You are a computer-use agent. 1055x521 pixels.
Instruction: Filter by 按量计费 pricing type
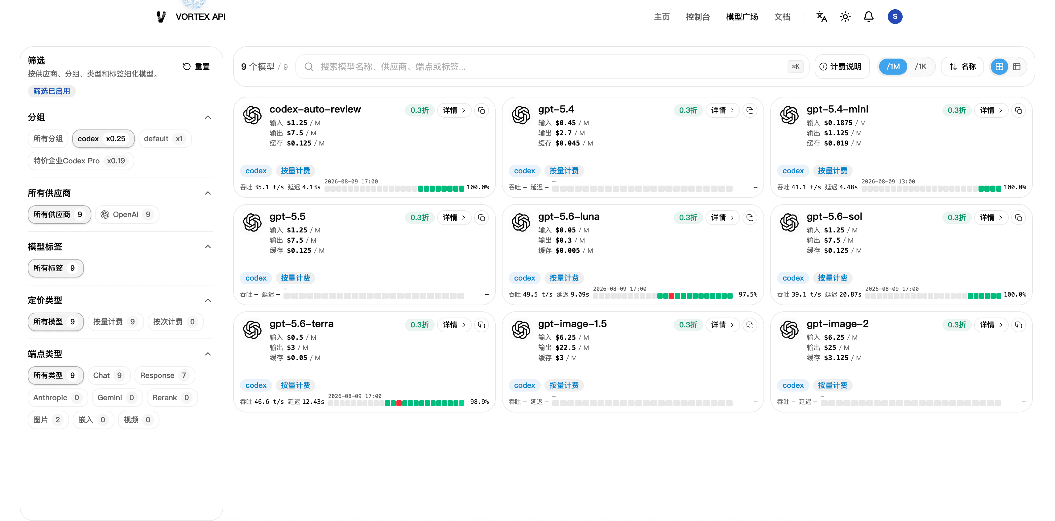(115, 322)
